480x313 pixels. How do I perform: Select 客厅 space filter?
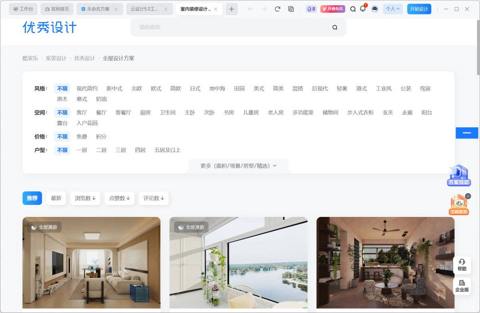(x=82, y=112)
